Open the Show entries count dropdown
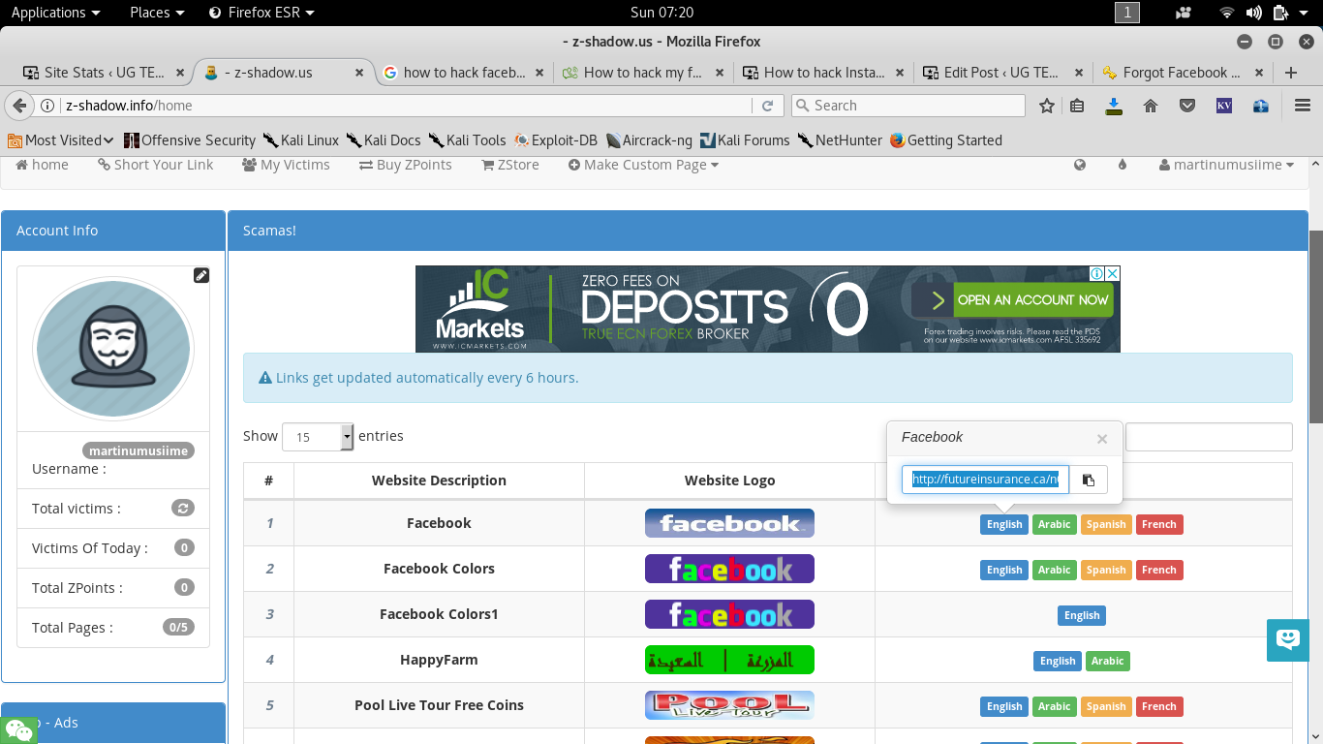Viewport: 1323px width, 744px height. click(319, 437)
